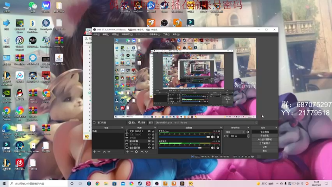The height and width of the screenshot is (187, 332).
Task: Open the 编辑(E) menu
Action: click(106, 34)
